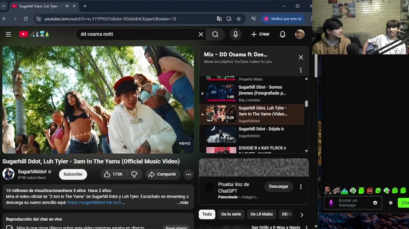Screen dimensions: 409x229
Task: Subscribe to Sugarhillddot channel
Action: click(73, 174)
